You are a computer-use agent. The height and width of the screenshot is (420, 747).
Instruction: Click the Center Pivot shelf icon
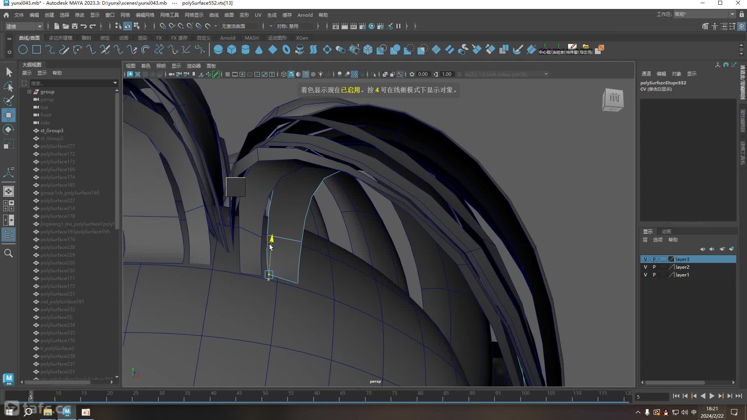[545, 49]
